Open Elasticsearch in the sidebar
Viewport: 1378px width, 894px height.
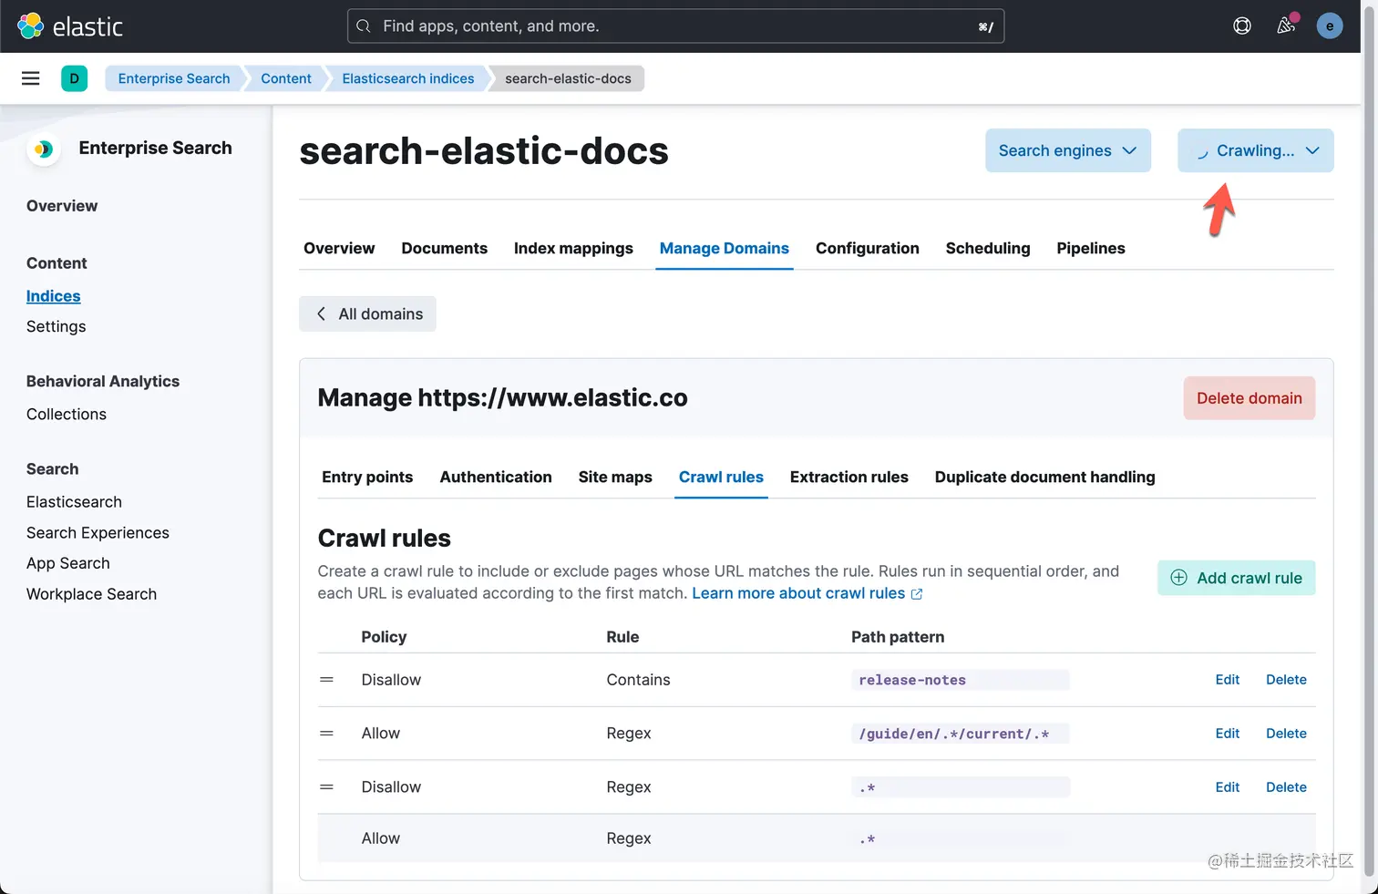coord(74,502)
